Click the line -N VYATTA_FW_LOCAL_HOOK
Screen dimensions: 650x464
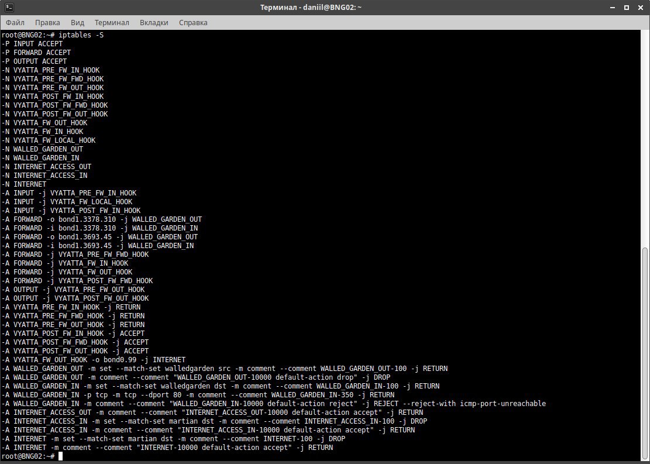[x=49, y=140]
